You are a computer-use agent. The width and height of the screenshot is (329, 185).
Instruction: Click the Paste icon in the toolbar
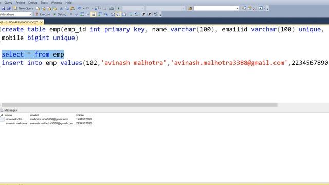click(x=72, y=8)
